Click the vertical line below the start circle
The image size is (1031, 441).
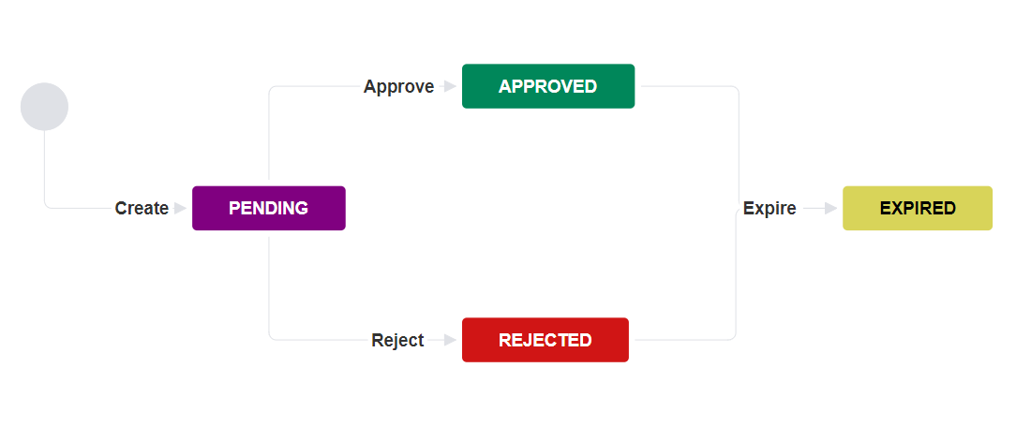(45, 169)
